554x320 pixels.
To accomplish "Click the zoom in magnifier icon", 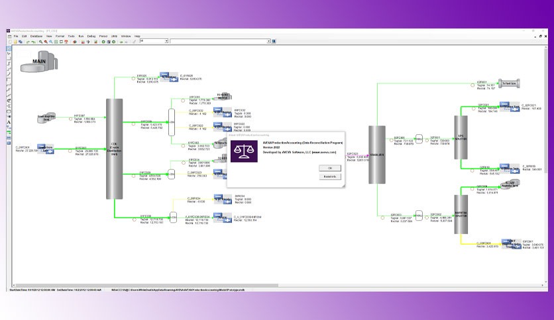I will [x=40, y=42].
